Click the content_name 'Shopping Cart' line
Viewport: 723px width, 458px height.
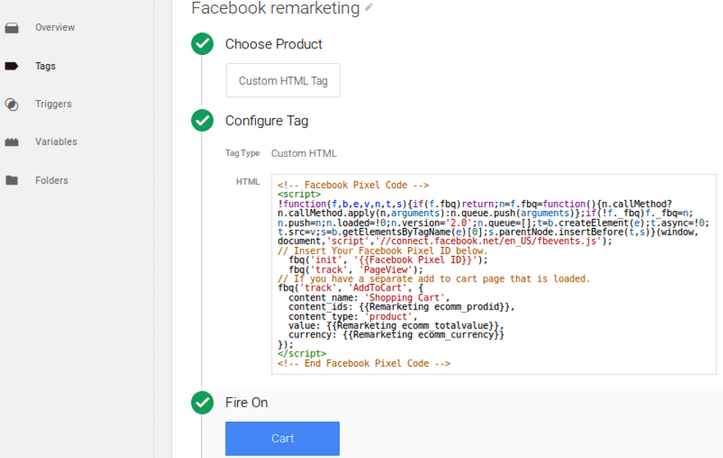[x=368, y=297]
